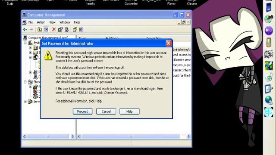This screenshot has height=155, width=276.
Task: Click the Help button in the warning dialog
Action: (129, 111)
